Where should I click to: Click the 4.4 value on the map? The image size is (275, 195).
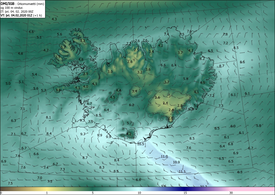(x=119, y=90)
